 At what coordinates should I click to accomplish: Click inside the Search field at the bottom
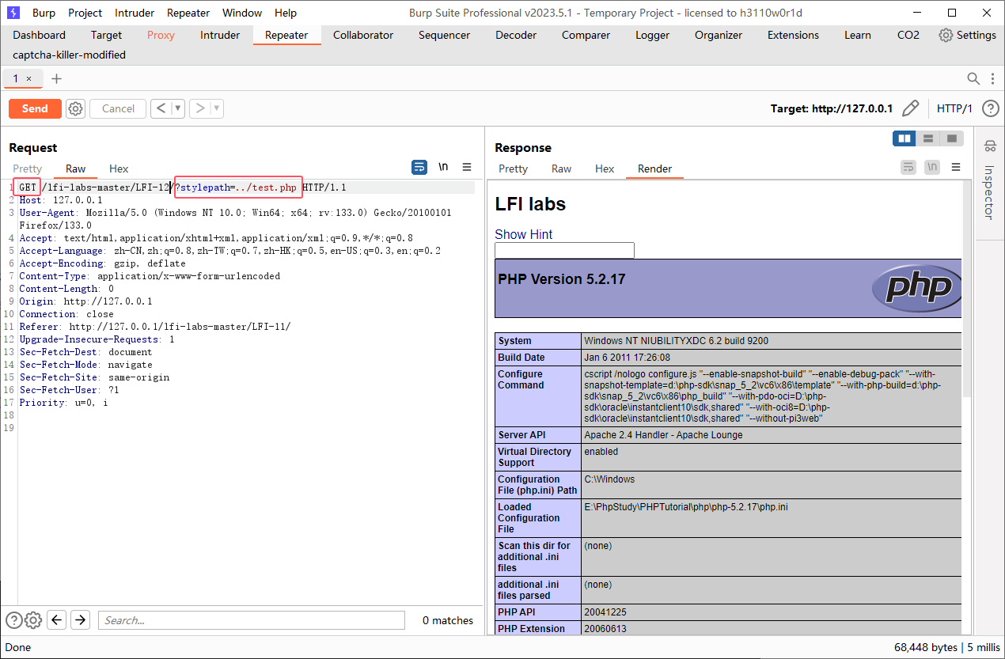[251, 620]
